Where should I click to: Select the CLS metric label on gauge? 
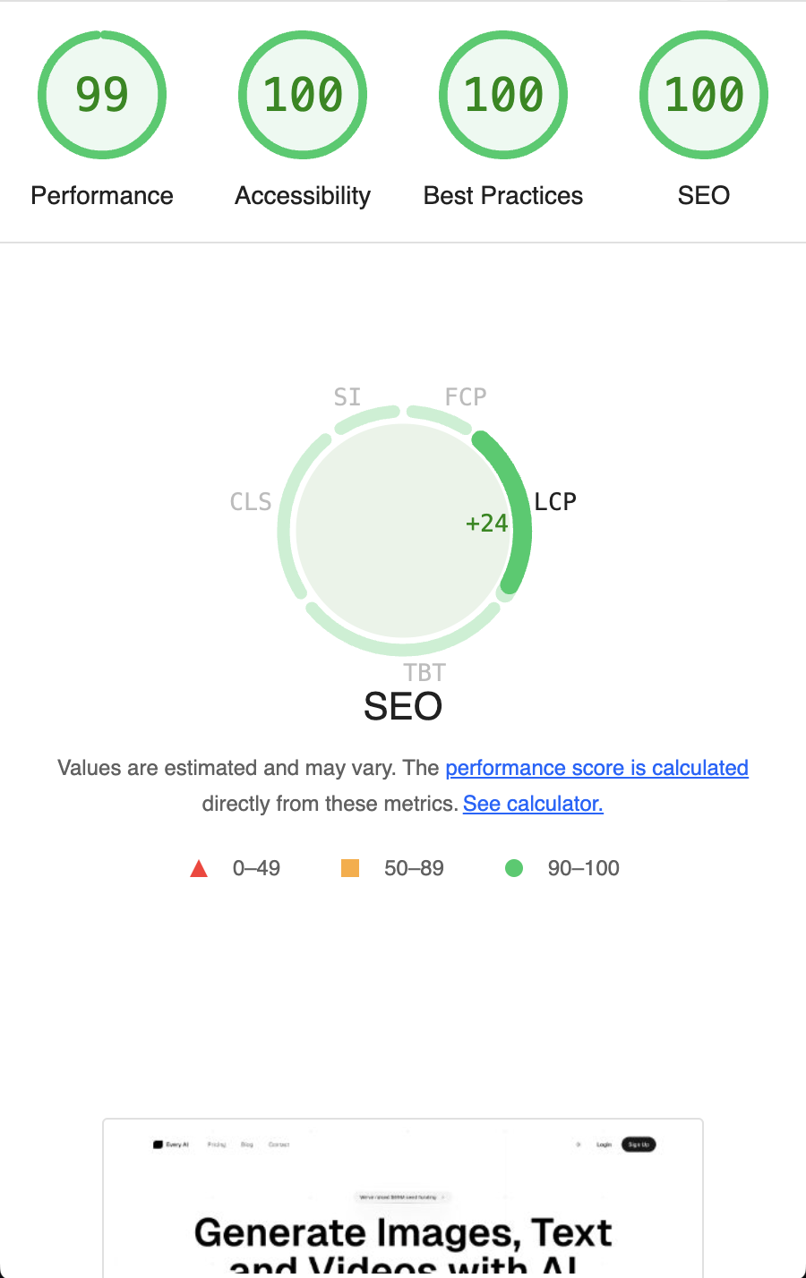click(x=251, y=502)
